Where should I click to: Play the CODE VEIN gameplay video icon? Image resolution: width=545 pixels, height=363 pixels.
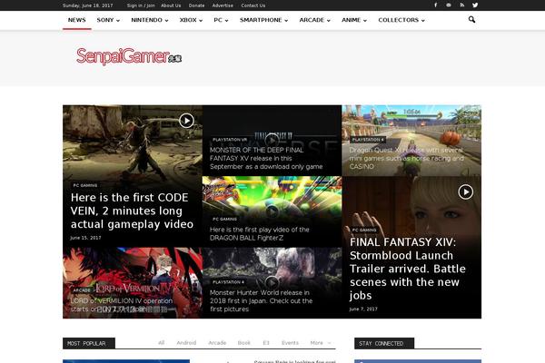[186, 121]
